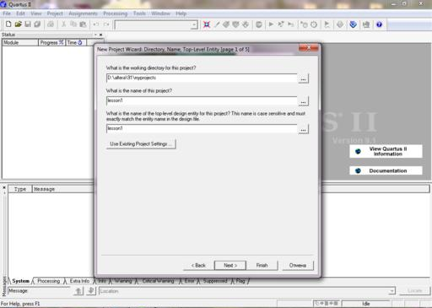The width and height of the screenshot is (432, 308).
Task: Click Finish in the New Project Wizard
Action: [x=262, y=265]
